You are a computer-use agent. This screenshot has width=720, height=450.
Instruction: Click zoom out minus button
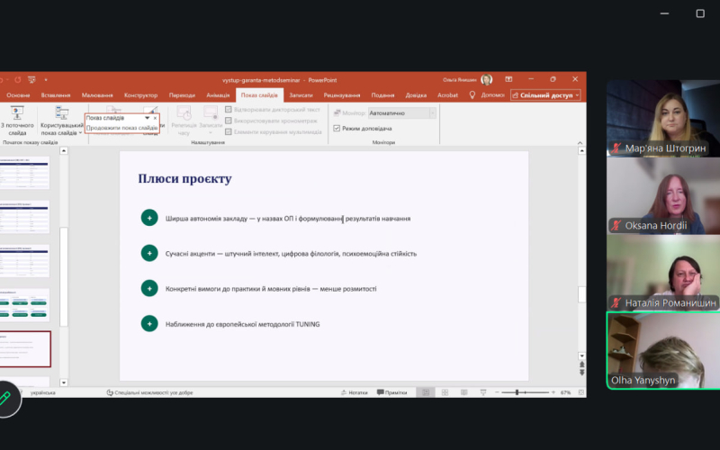[497, 392]
